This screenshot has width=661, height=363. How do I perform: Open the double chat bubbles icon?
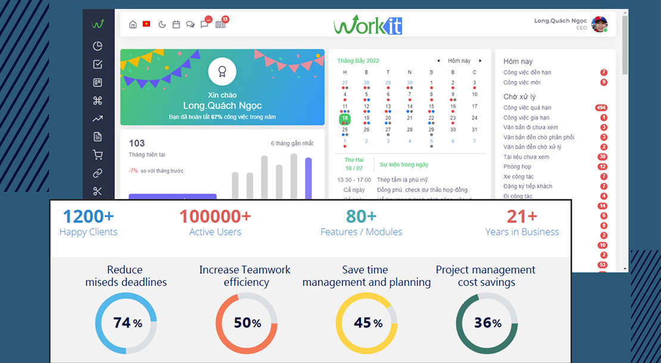(190, 24)
